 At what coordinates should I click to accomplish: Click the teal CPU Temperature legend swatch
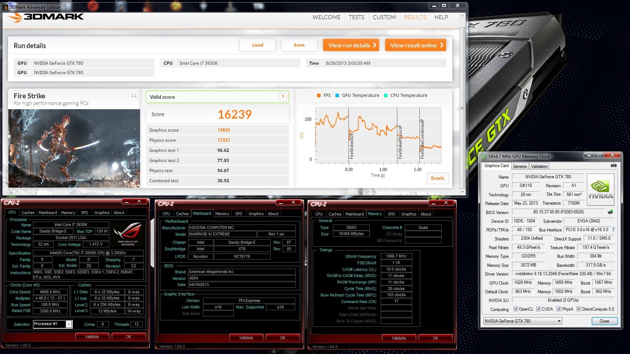(386, 95)
